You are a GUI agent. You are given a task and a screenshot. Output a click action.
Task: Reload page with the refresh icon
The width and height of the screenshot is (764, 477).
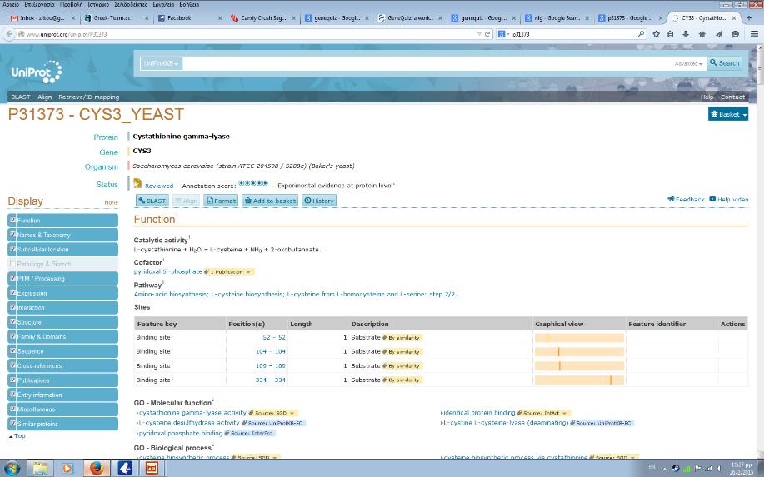coord(487,34)
